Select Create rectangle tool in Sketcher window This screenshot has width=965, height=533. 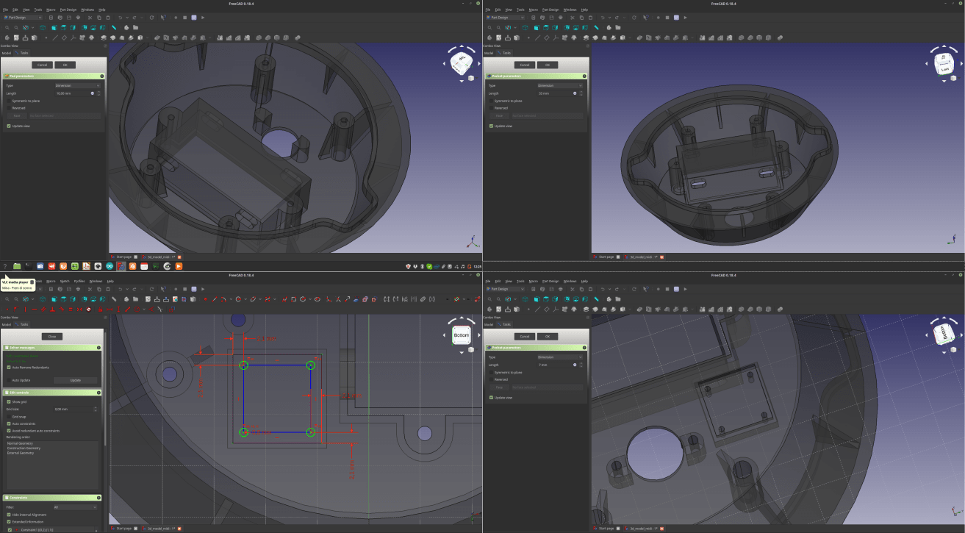coord(294,299)
